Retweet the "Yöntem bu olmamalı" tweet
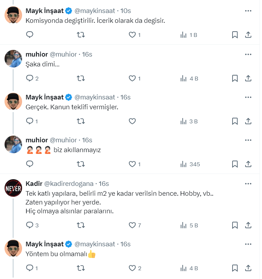262x279 pixels. 81,268
